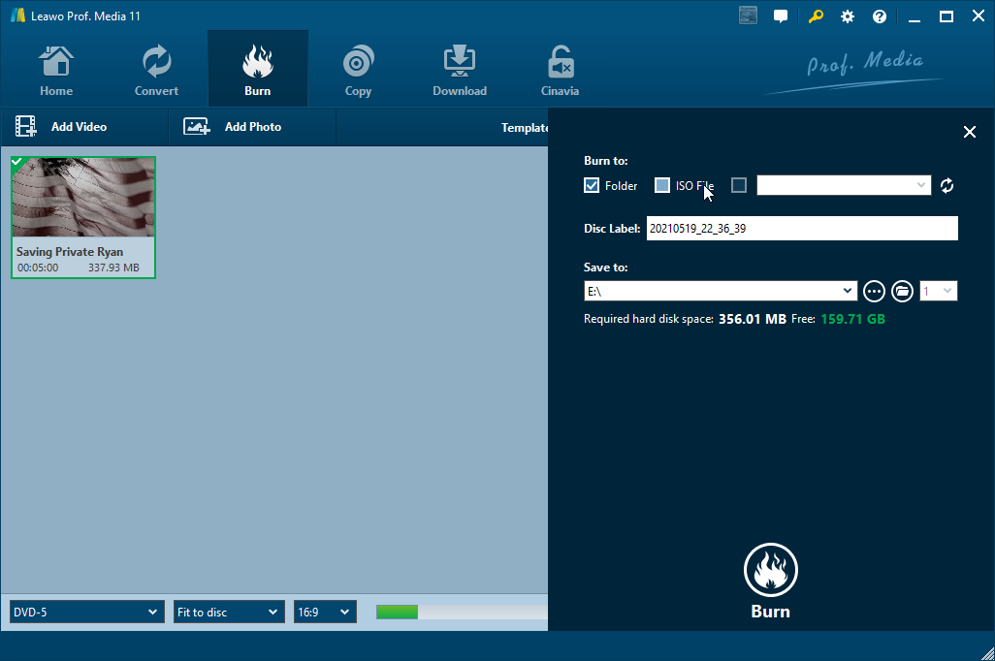Open the help question mark icon
995x661 pixels.
point(879,16)
